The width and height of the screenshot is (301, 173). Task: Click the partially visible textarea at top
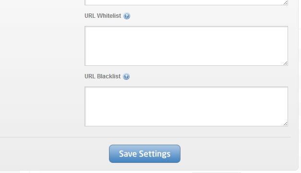click(x=186, y=2)
